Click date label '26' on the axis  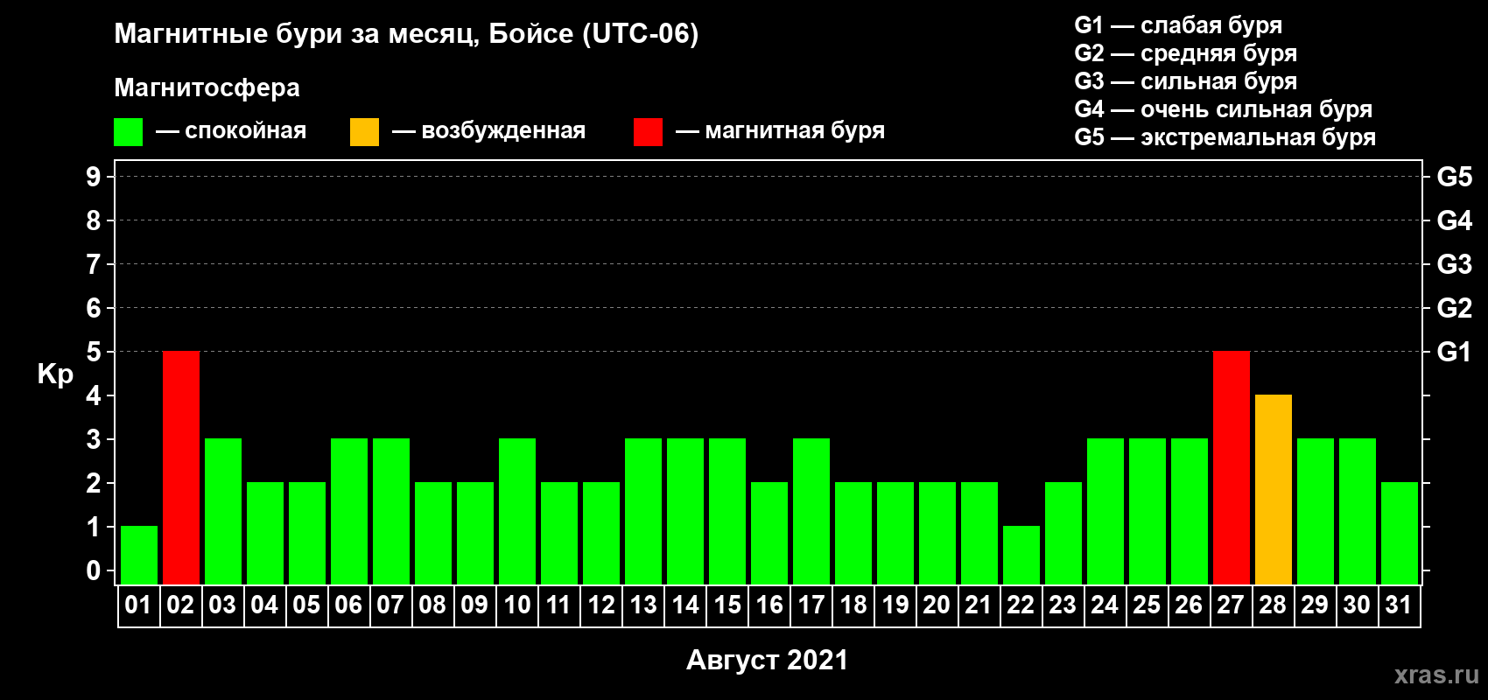coord(1189,605)
